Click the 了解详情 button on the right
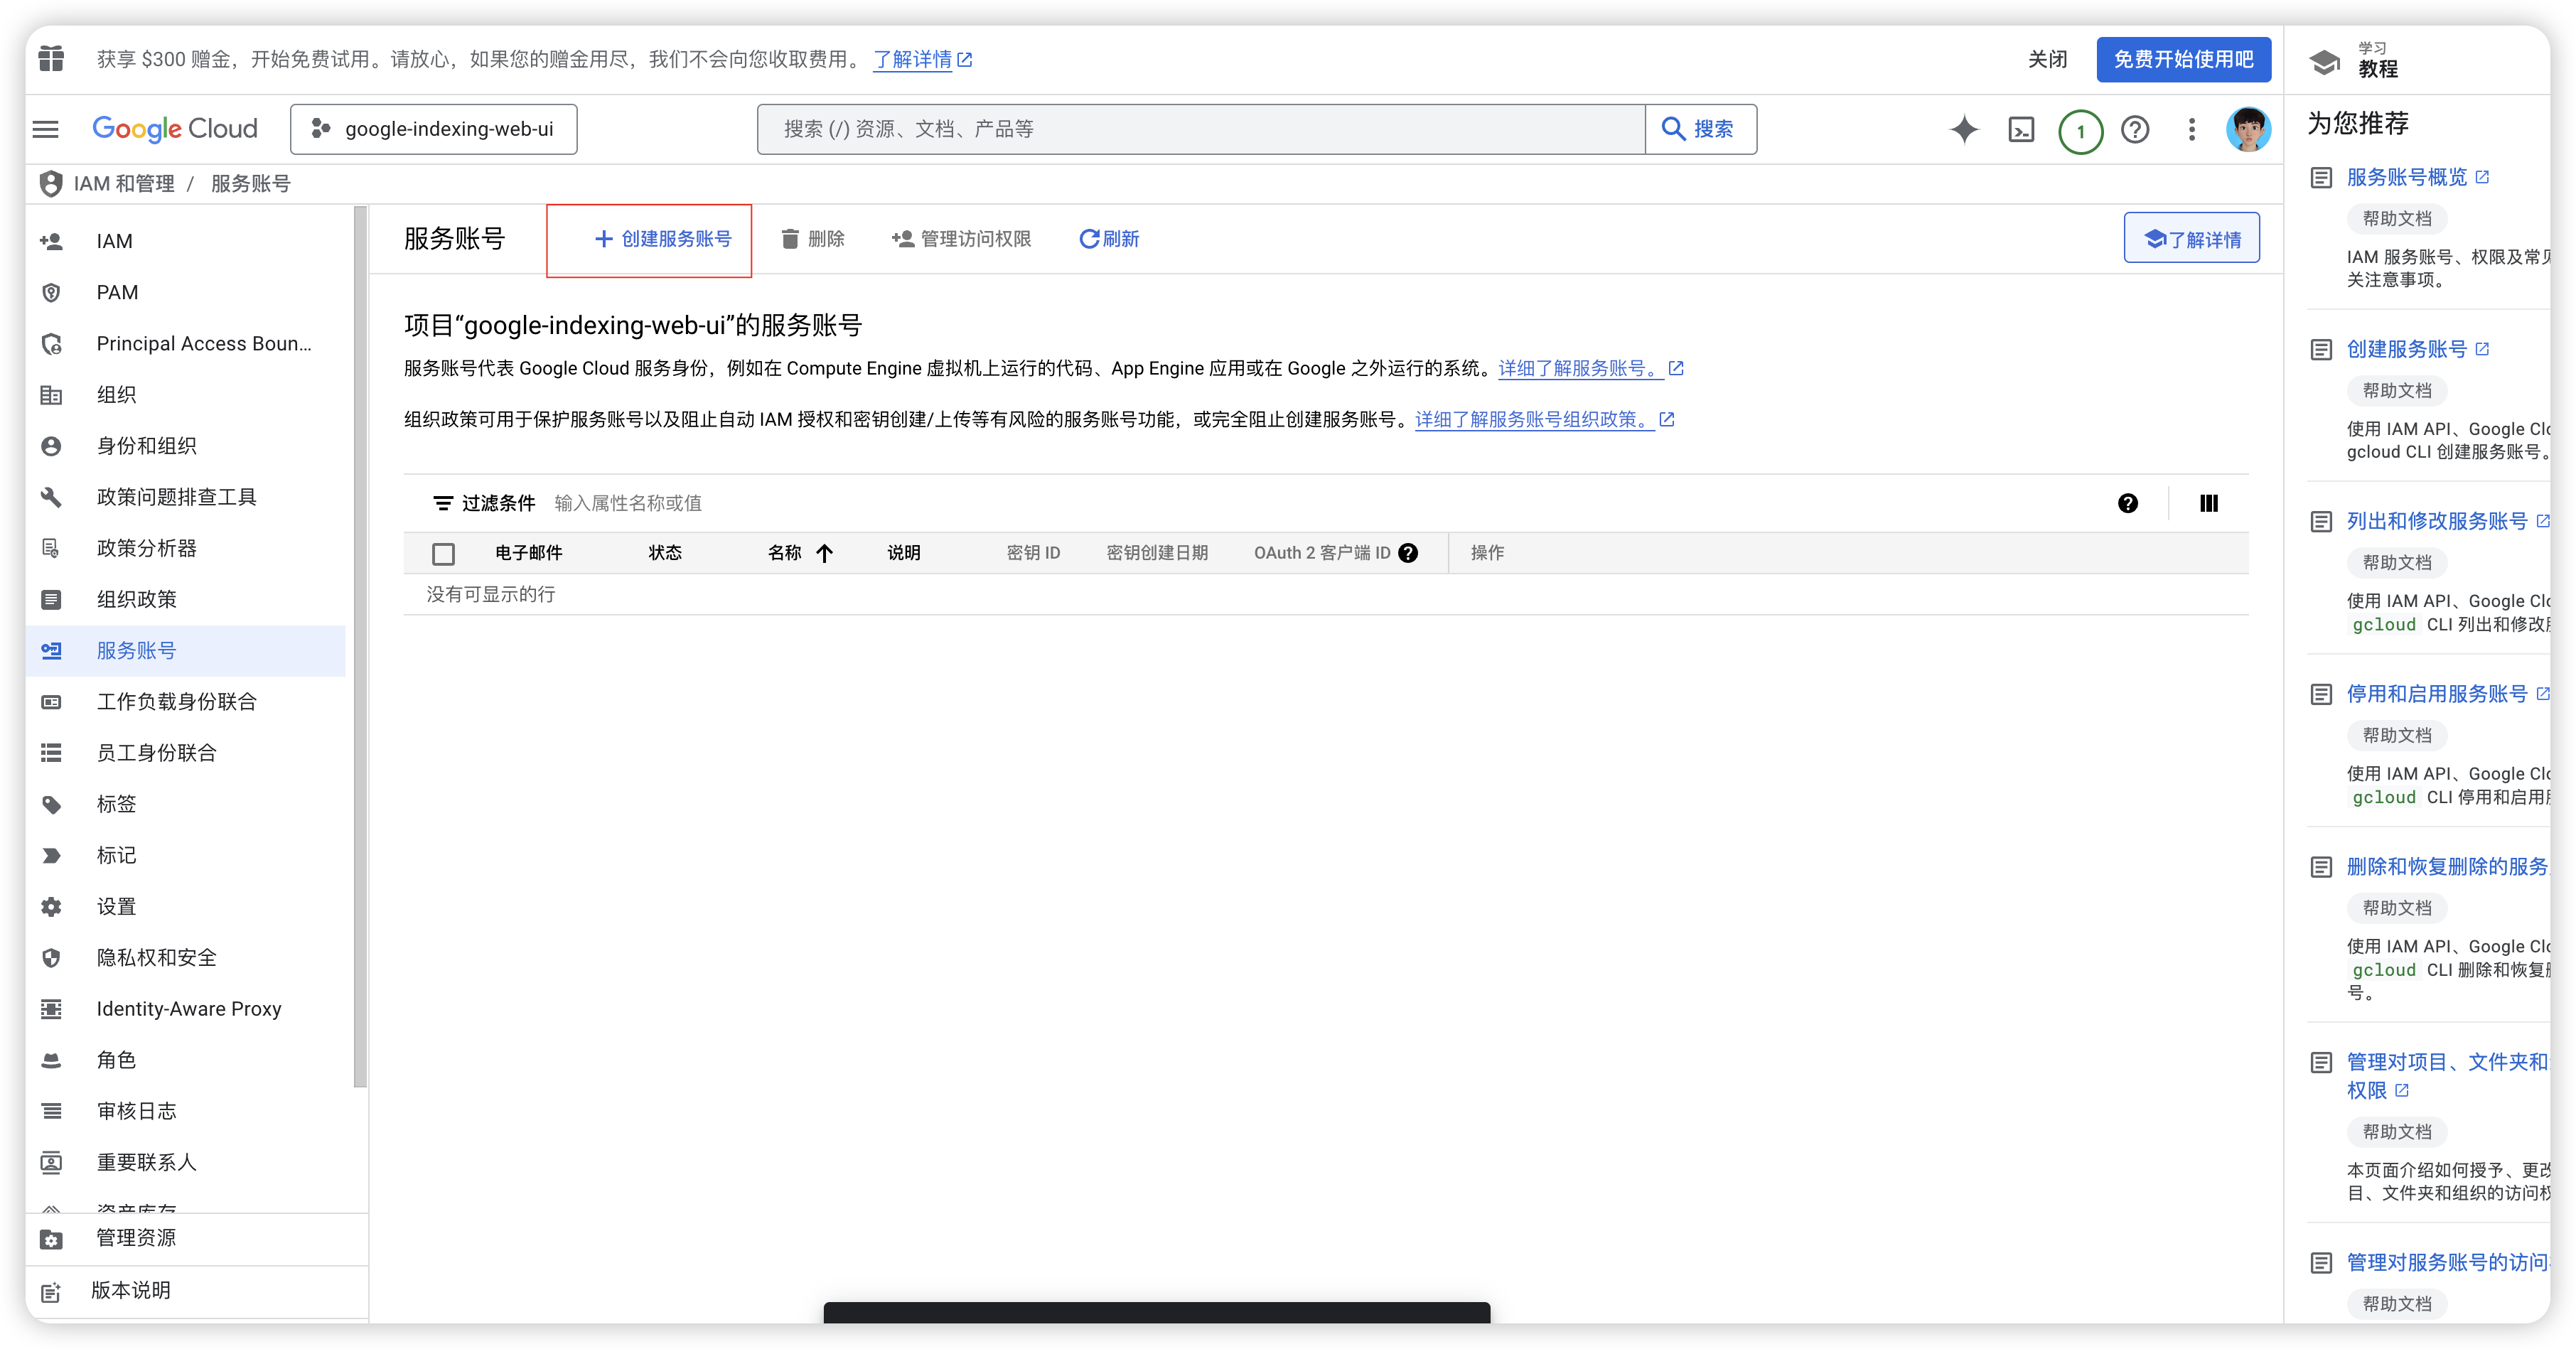 click(2191, 239)
